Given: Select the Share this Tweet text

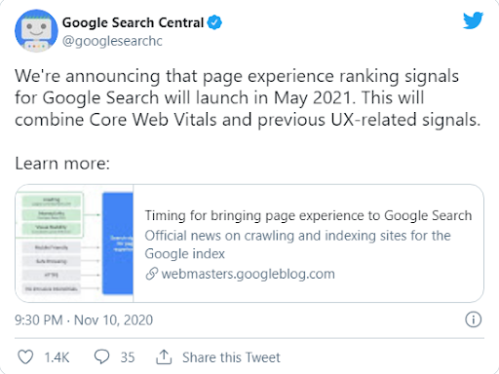Looking at the screenshot, I should coord(231,357).
